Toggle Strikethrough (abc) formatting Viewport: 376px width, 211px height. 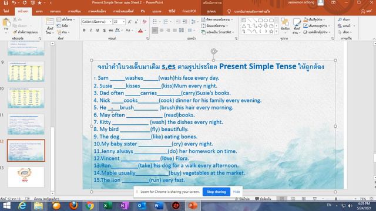click(x=110, y=30)
